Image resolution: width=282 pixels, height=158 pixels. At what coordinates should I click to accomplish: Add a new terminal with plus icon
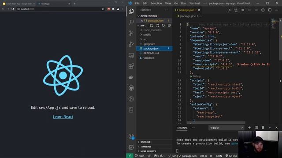[249, 128]
